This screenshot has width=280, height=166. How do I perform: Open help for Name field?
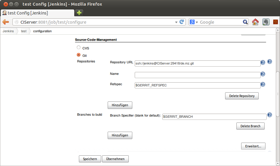[x=263, y=74]
